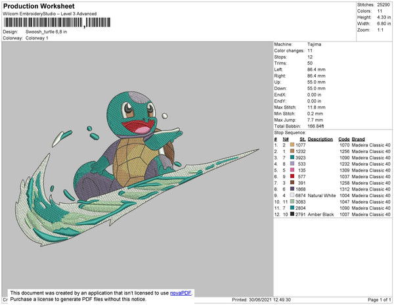The image size is (394, 305).
Task: Click the Page 1 of 1 footer text
Action: [x=379, y=300]
